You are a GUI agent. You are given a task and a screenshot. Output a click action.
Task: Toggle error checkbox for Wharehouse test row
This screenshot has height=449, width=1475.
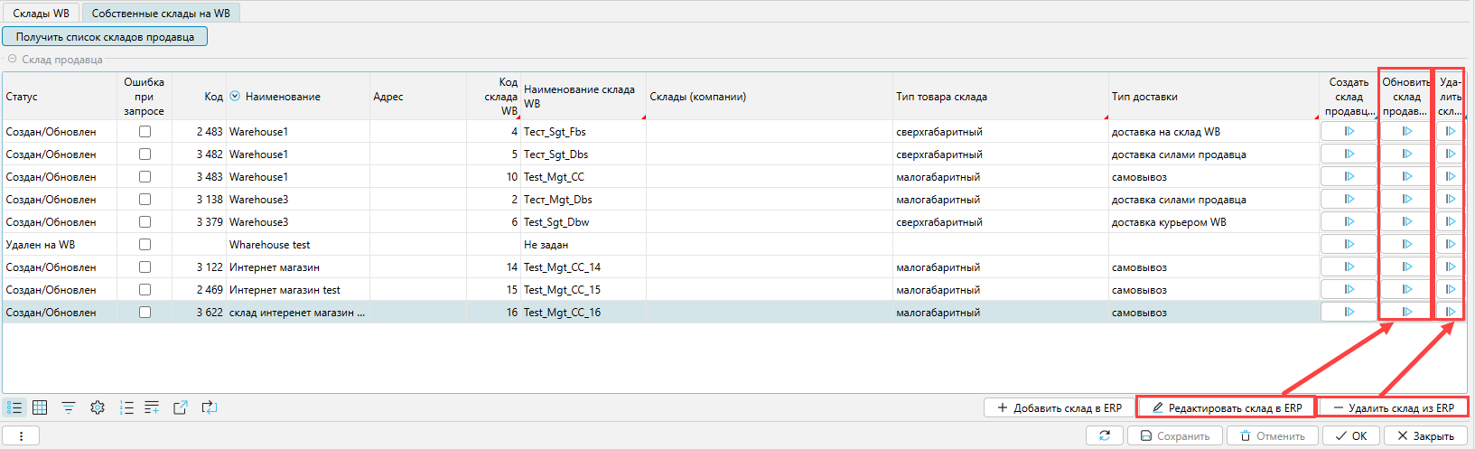[x=145, y=244]
